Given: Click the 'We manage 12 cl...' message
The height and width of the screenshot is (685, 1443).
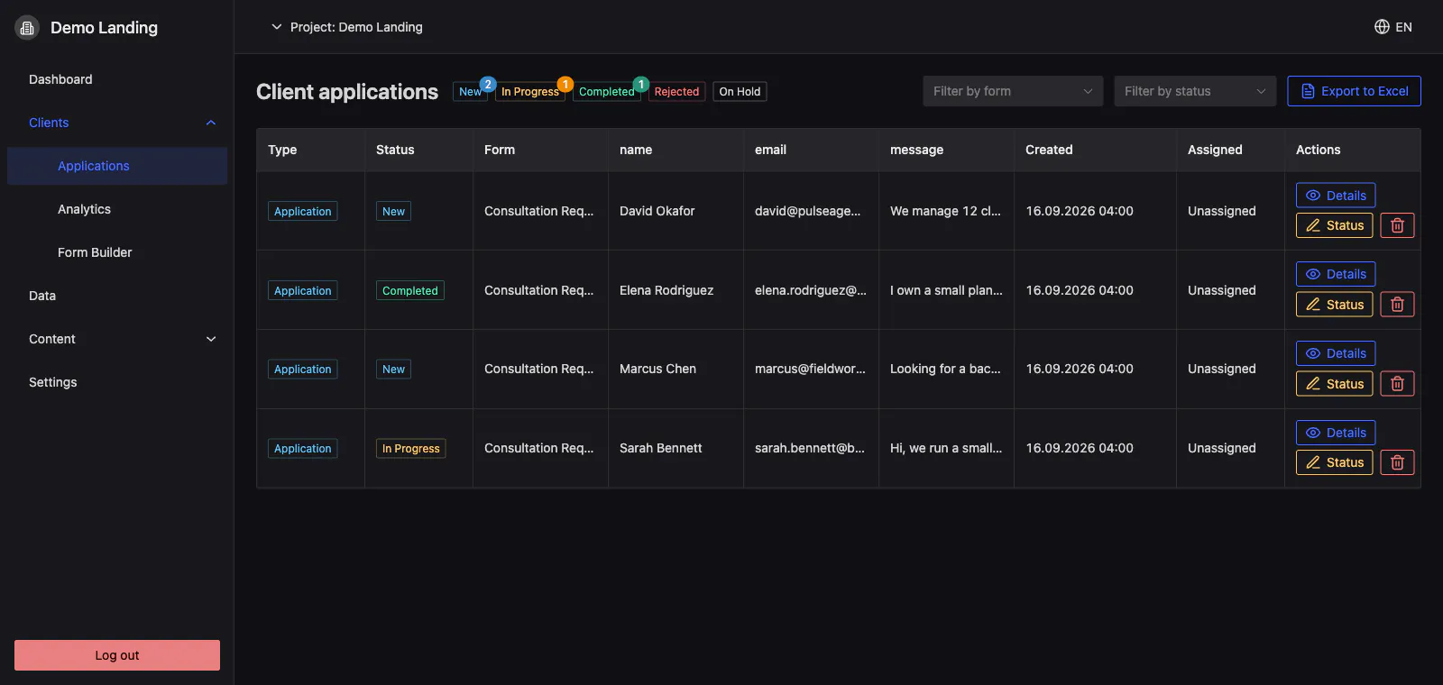Looking at the screenshot, I should (x=945, y=211).
